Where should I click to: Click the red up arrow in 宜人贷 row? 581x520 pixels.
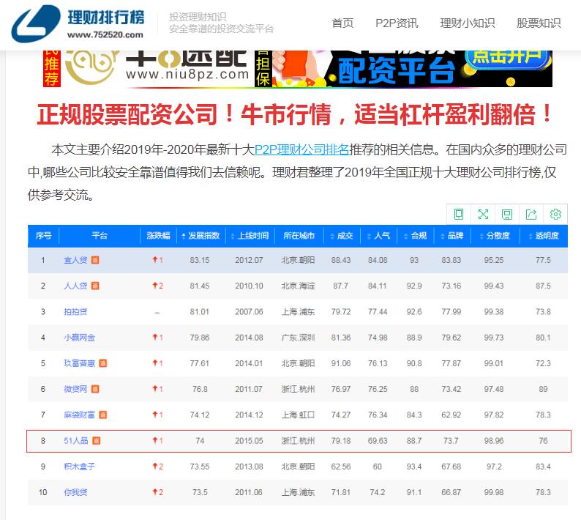[155, 259]
